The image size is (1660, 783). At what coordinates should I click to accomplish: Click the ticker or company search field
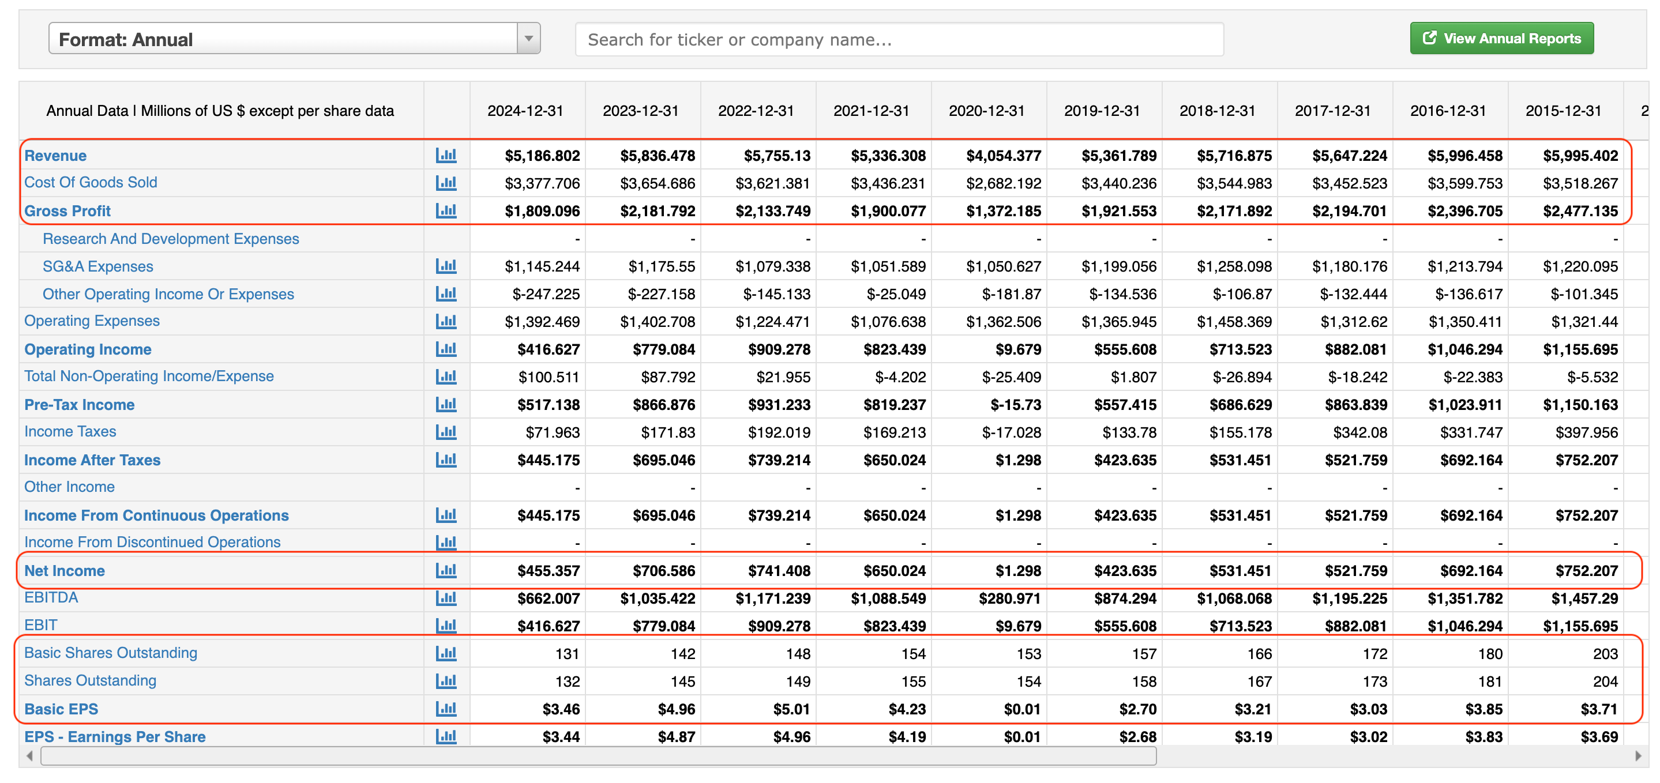pyautogui.click(x=899, y=39)
